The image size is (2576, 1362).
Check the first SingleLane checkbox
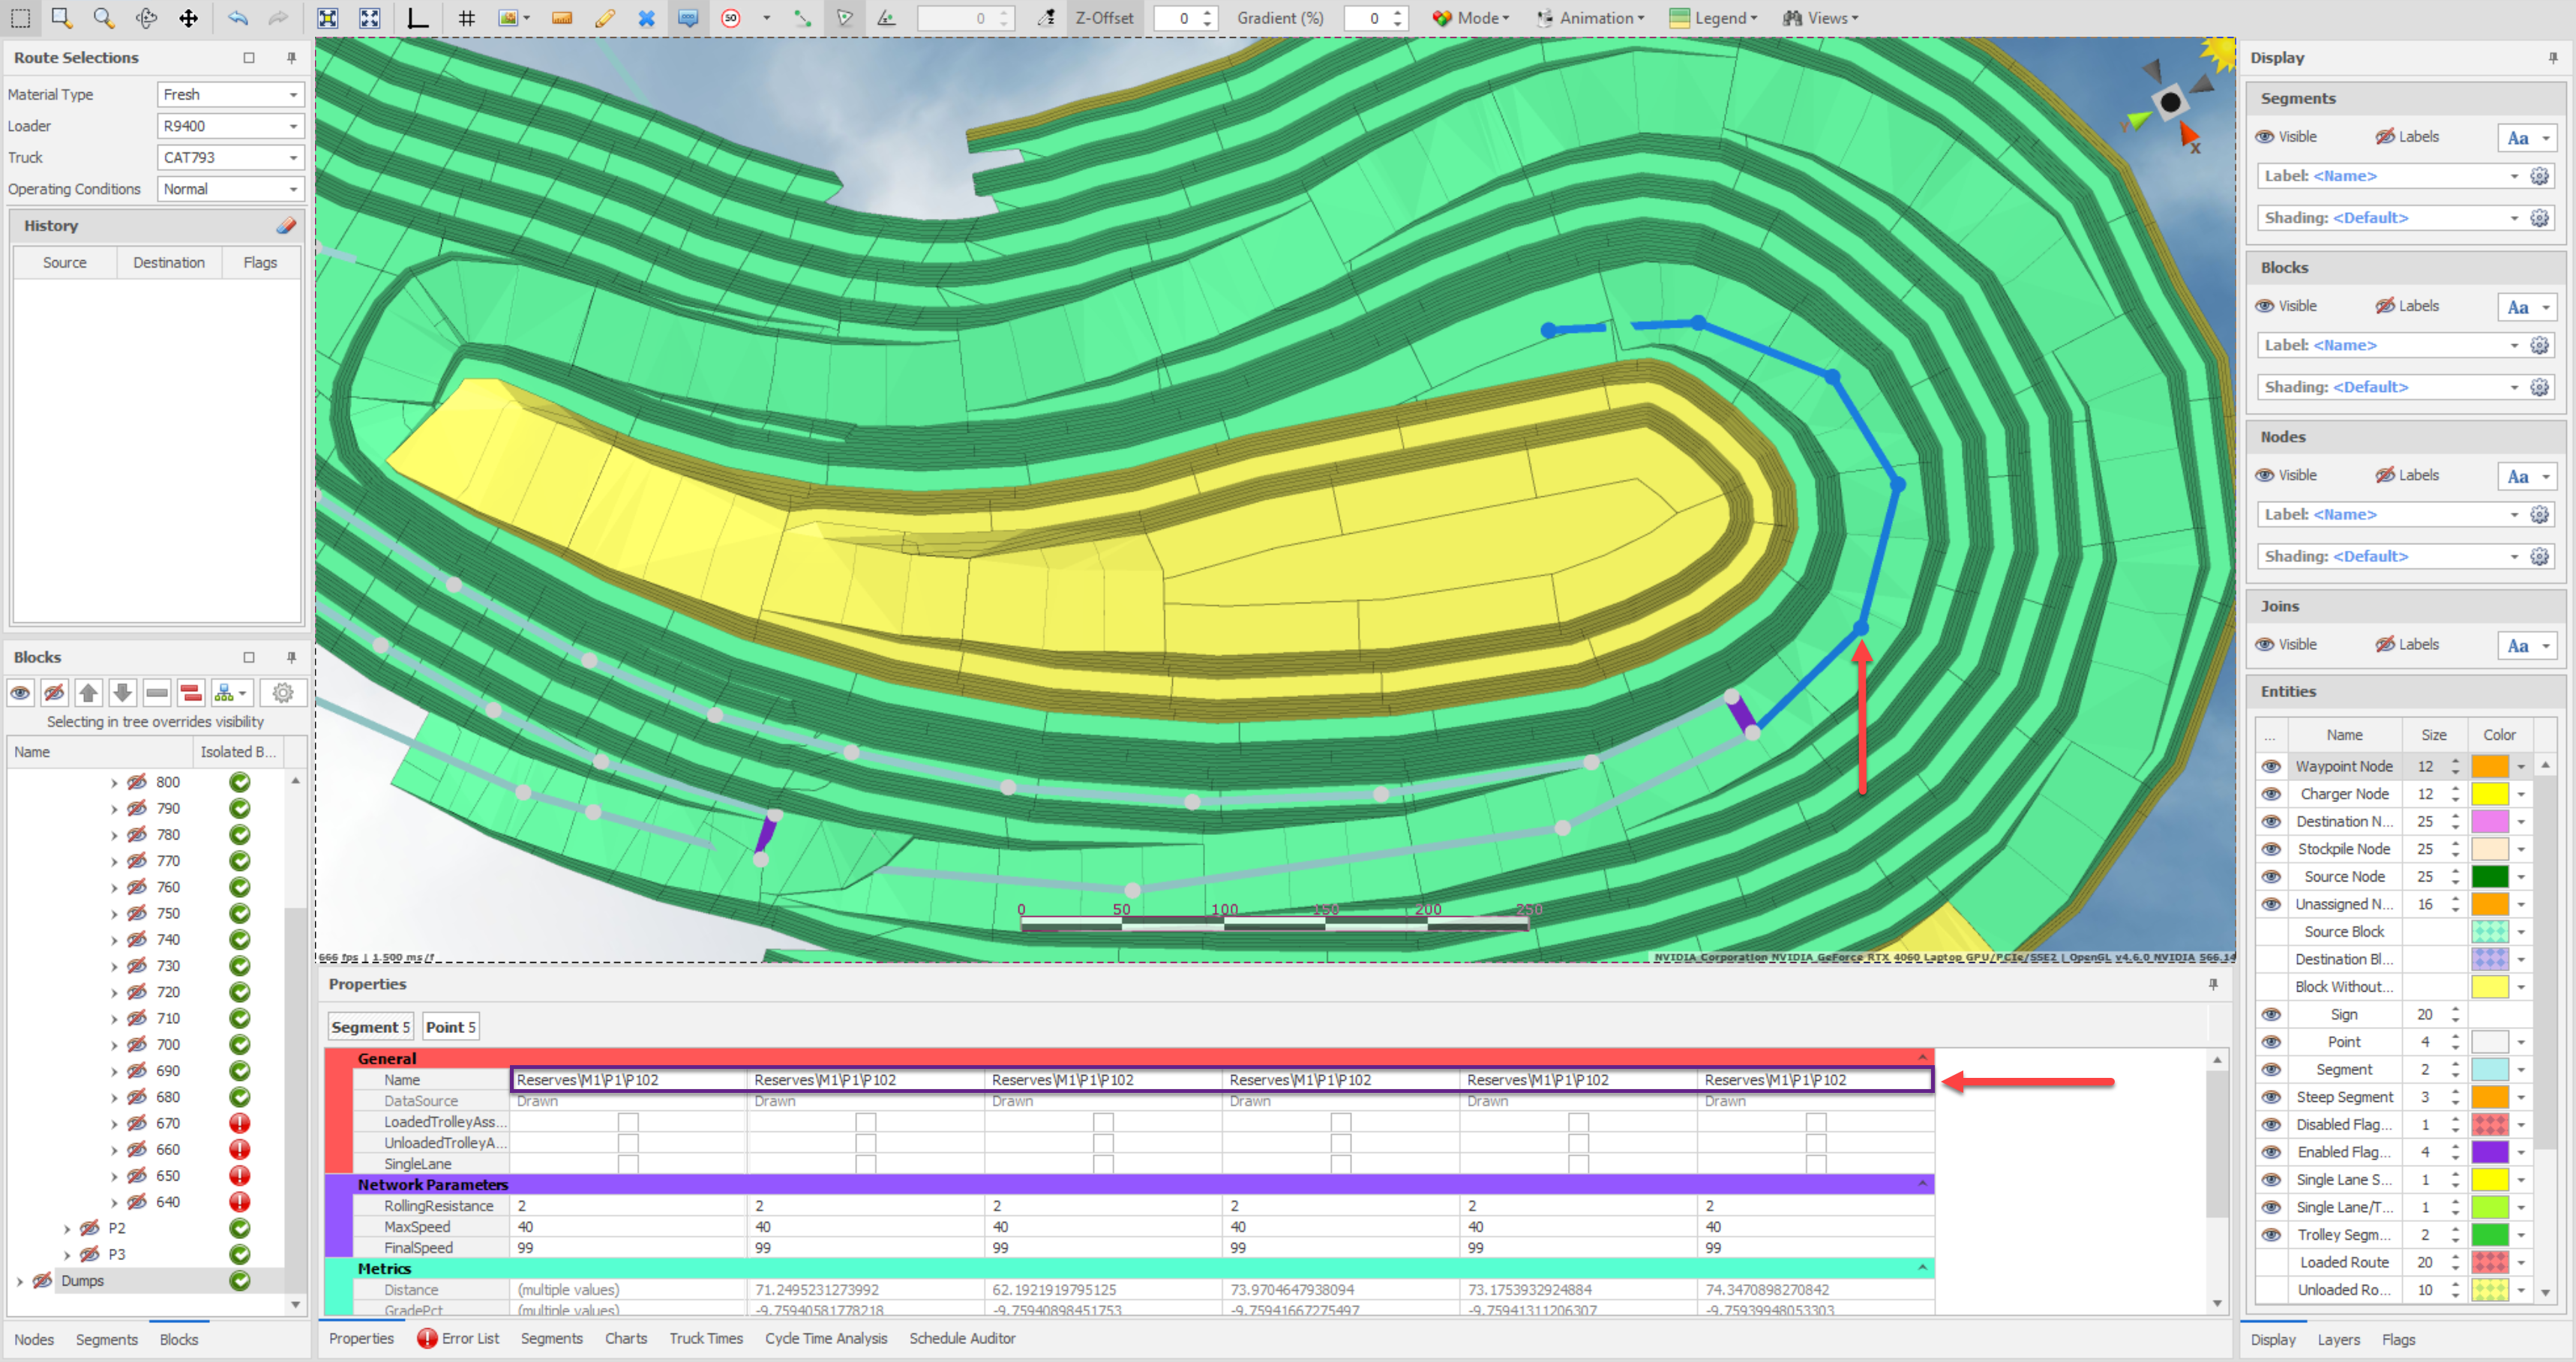(x=627, y=1164)
